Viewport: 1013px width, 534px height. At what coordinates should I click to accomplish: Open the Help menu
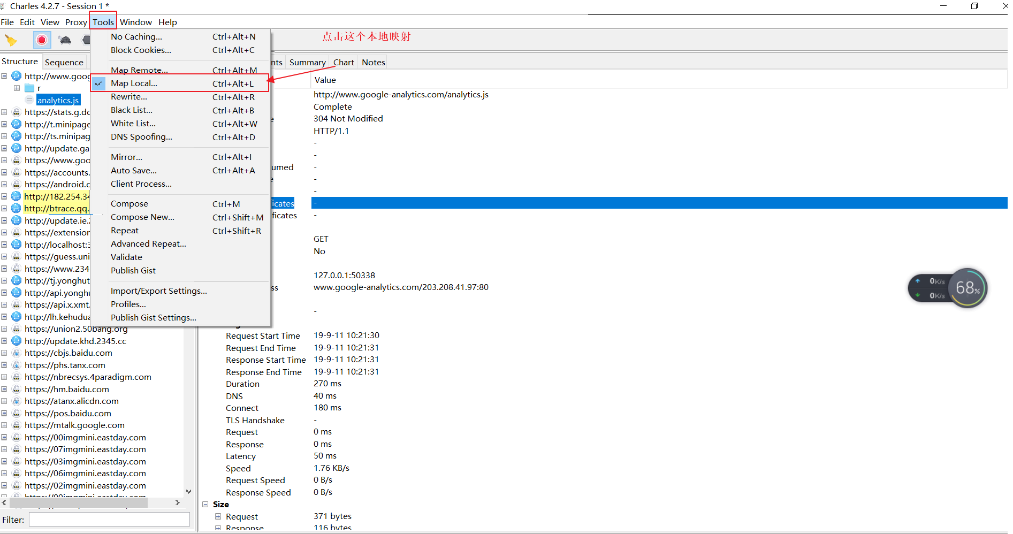click(167, 22)
